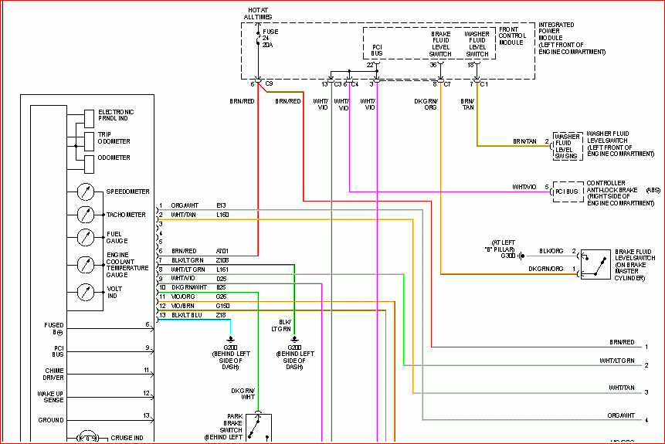This screenshot has height=444, width=665.
Task: Click 'BRAKE FLUID LEVEL SWITCH' inside Front Control Module
Action: click(x=441, y=44)
